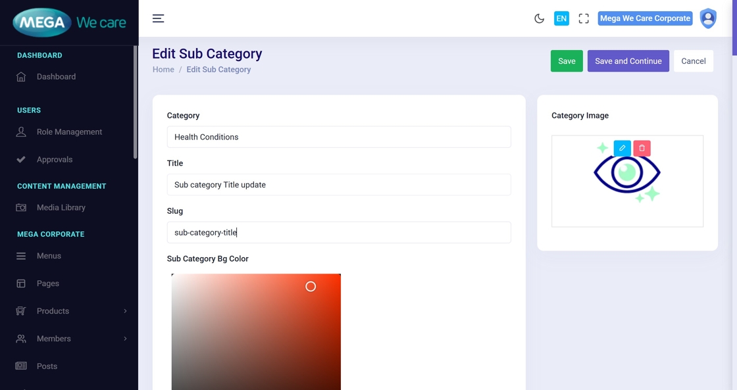This screenshot has width=737, height=390.
Task: Follow the Home breadcrumb link
Action: point(163,70)
